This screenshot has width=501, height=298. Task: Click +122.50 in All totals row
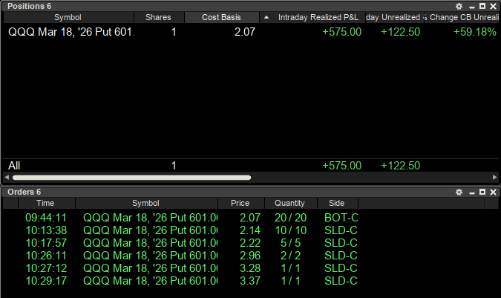tap(400, 166)
